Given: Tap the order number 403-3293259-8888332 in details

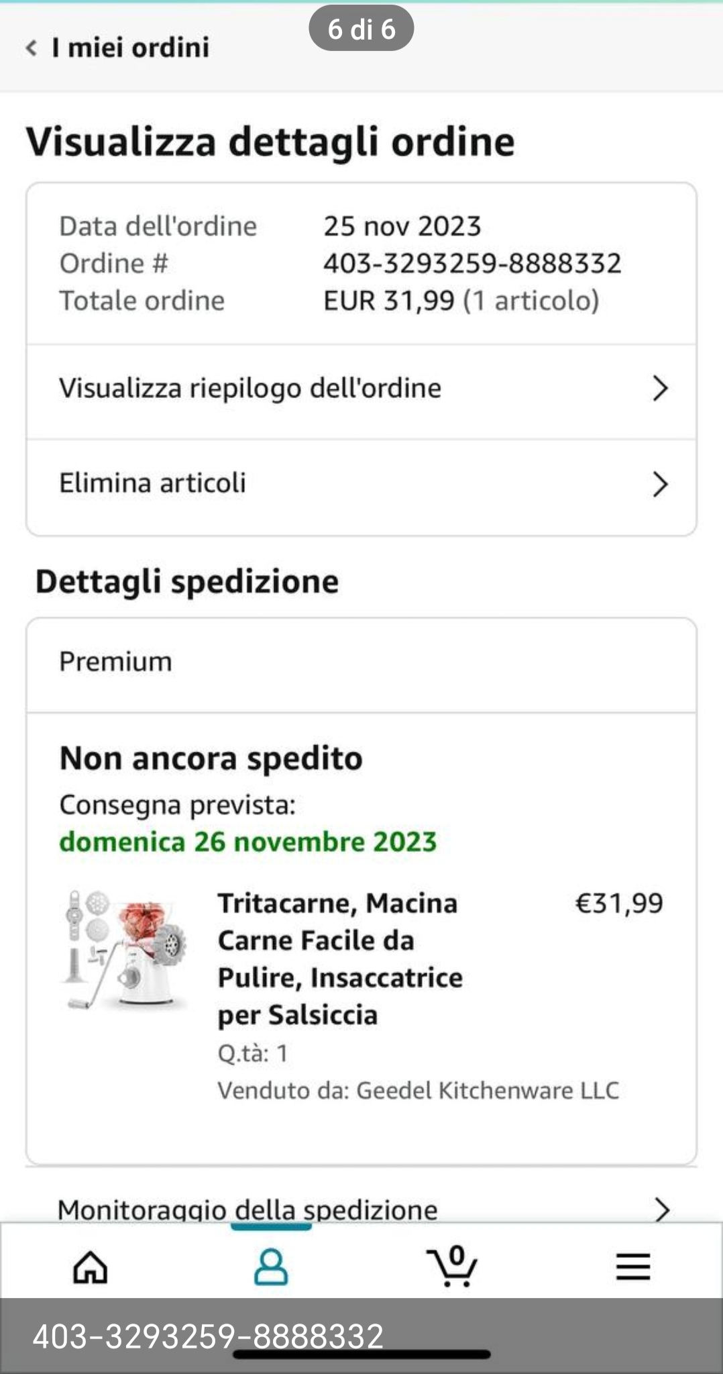Looking at the screenshot, I should pyautogui.click(x=472, y=263).
